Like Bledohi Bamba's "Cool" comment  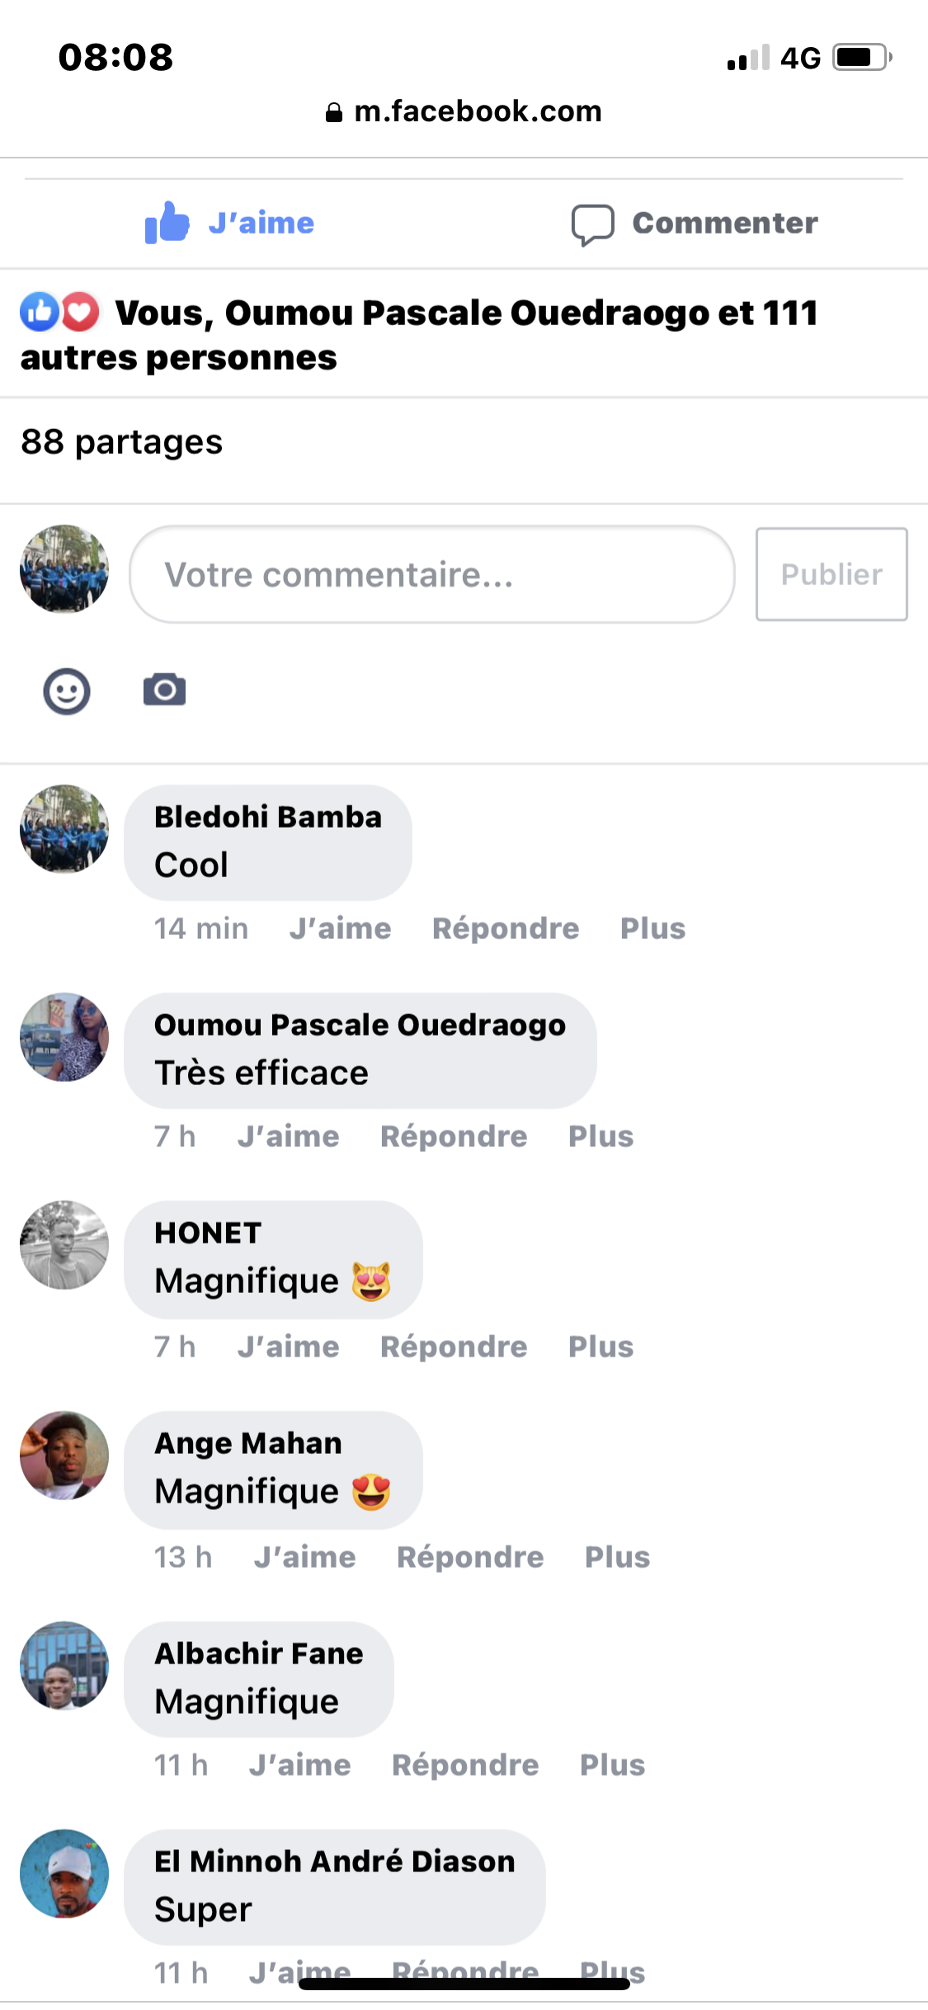[340, 928]
